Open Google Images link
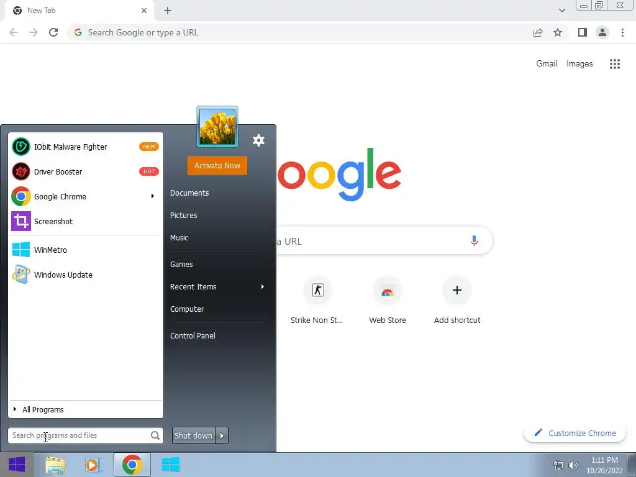 579,64
